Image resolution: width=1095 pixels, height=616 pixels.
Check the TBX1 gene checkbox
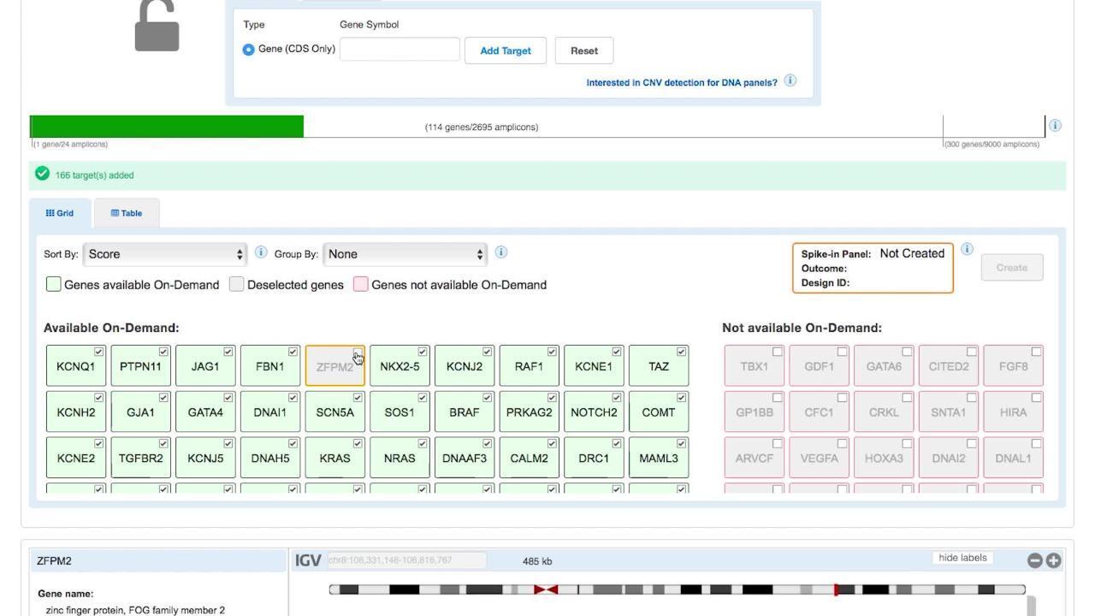778,352
